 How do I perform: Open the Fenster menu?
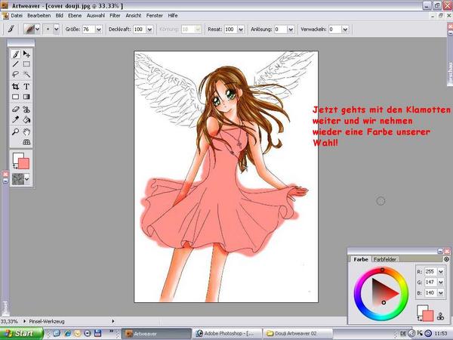pos(155,16)
